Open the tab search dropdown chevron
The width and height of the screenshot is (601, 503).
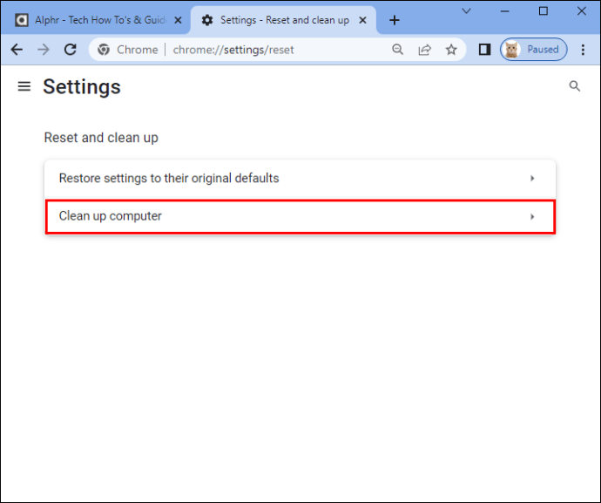466,11
